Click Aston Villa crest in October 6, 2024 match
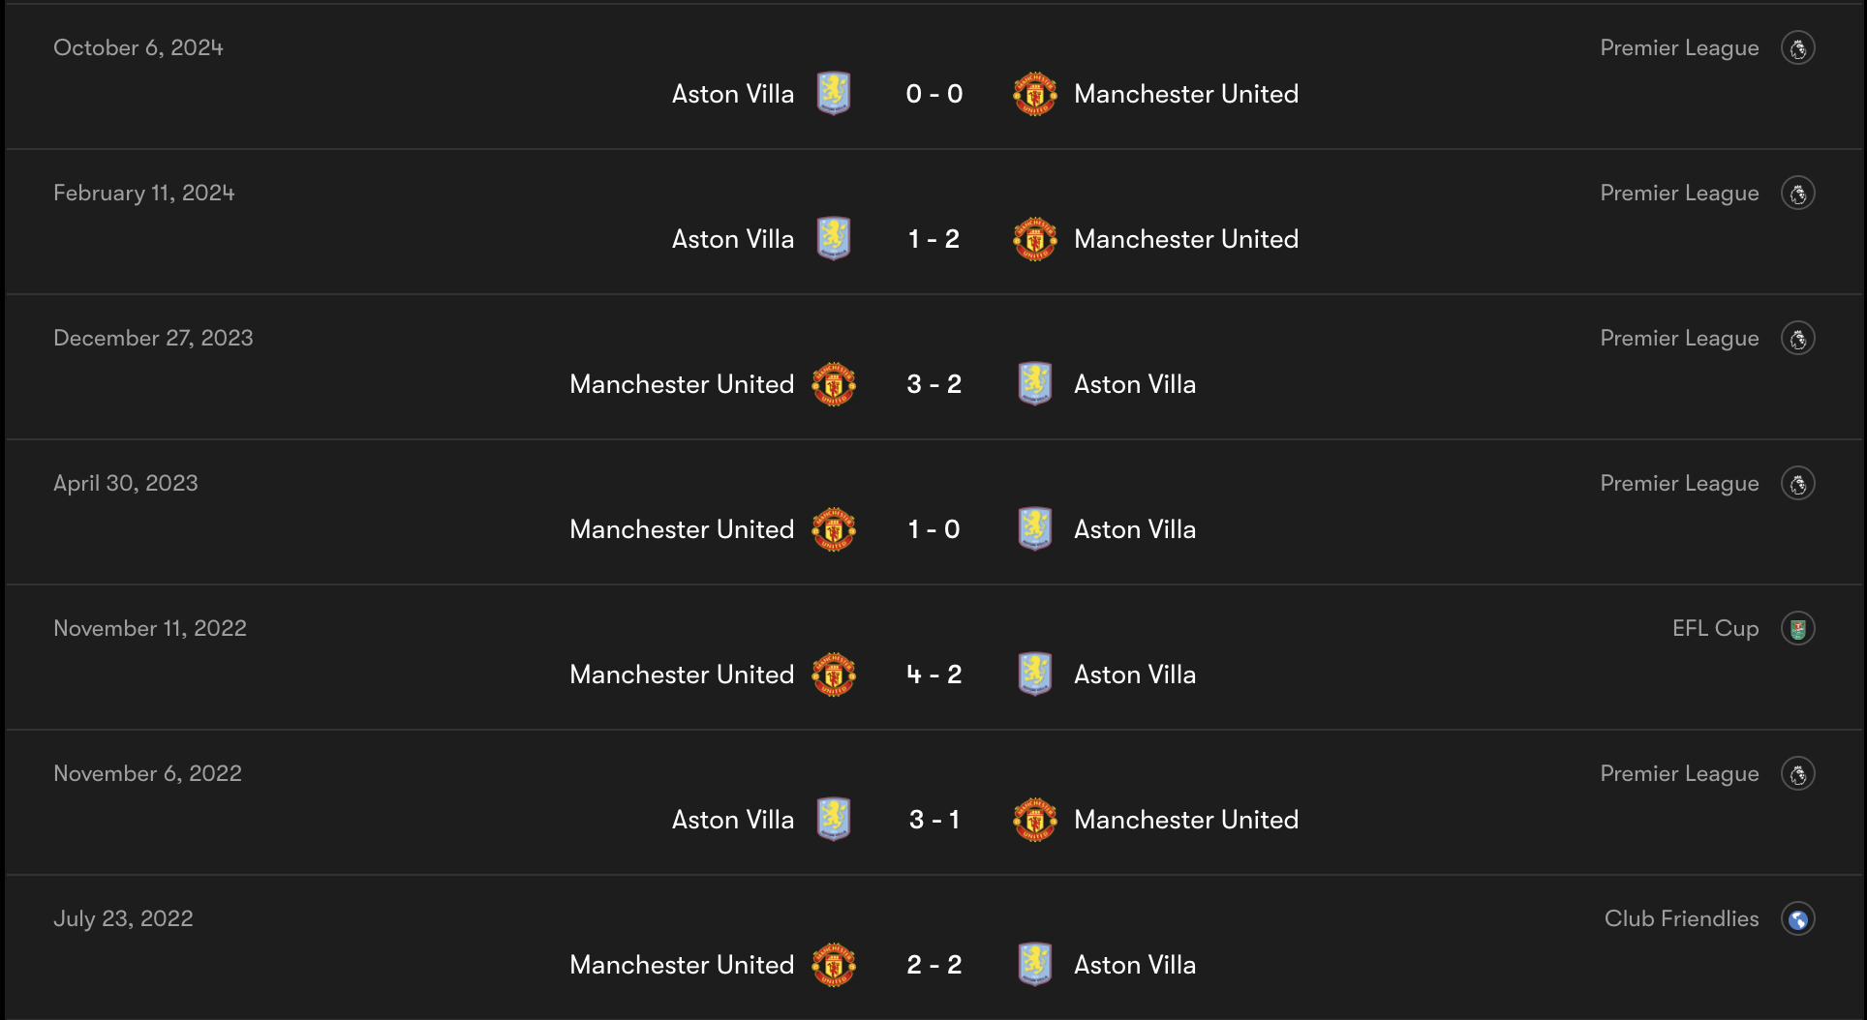Image resolution: width=1867 pixels, height=1020 pixels. click(833, 94)
